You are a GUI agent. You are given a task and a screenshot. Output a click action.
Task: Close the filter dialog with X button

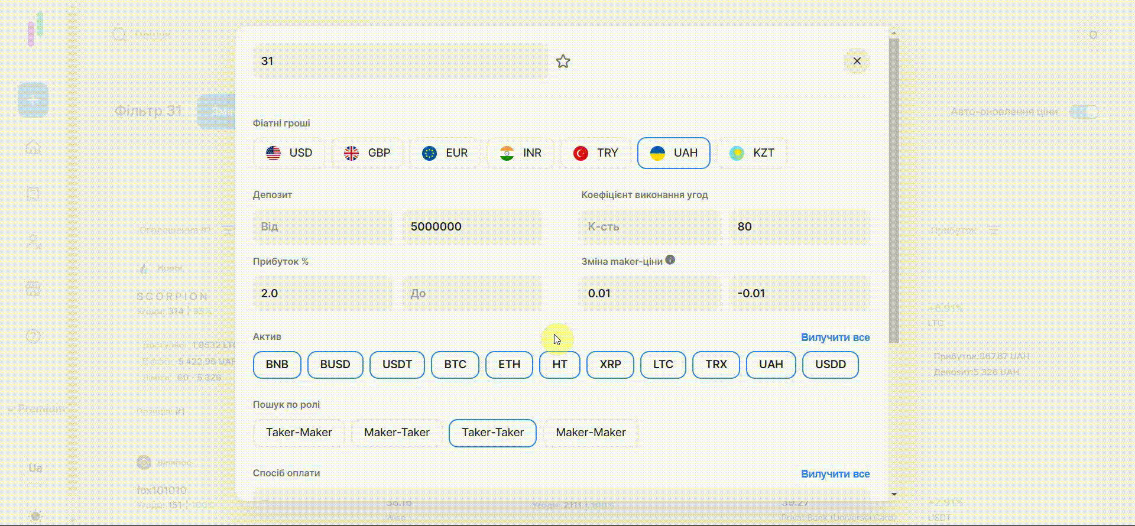coord(857,61)
